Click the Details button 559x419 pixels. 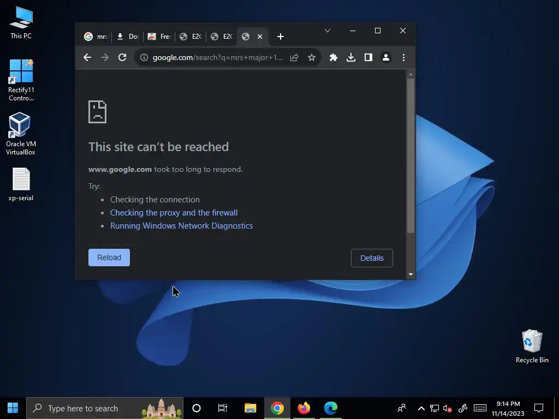point(372,258)
